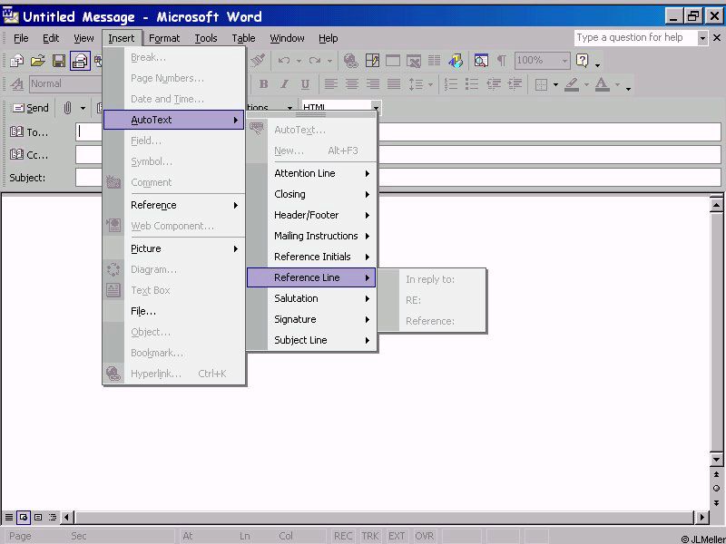Click the Font Color button
The width and height of the screenshot is (726, 544).
pos(601,84)
